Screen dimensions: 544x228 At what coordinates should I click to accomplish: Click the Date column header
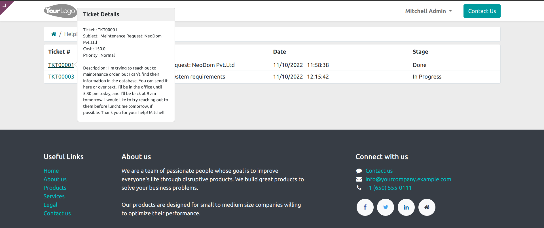tap(280, 52)
